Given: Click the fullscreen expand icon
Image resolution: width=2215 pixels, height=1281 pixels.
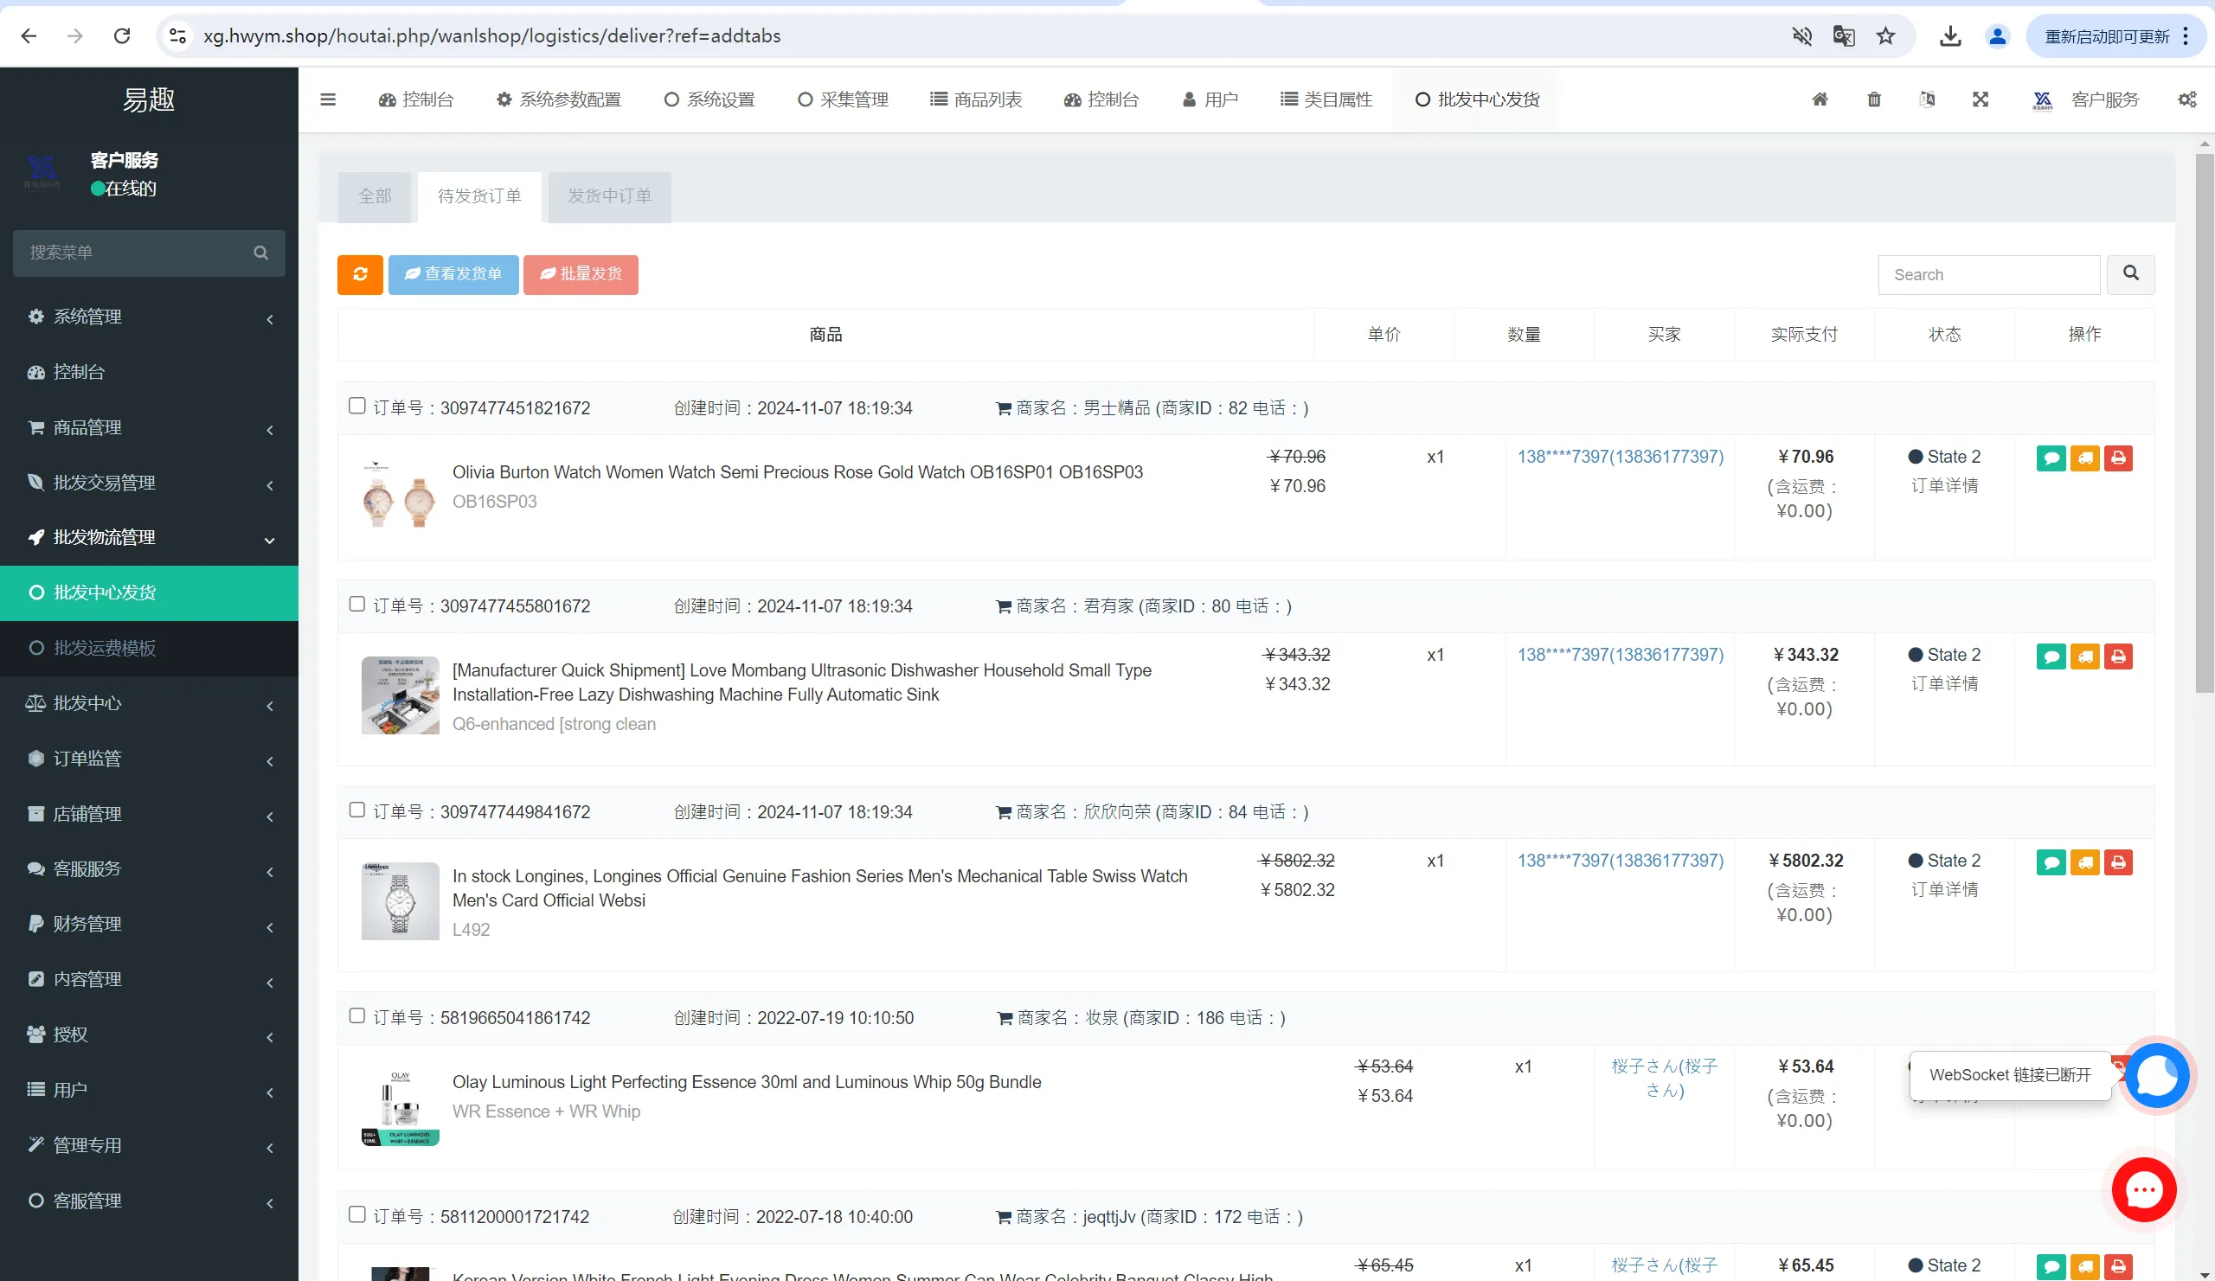Looking at the screenshot, I should (x=1980, y=99).
